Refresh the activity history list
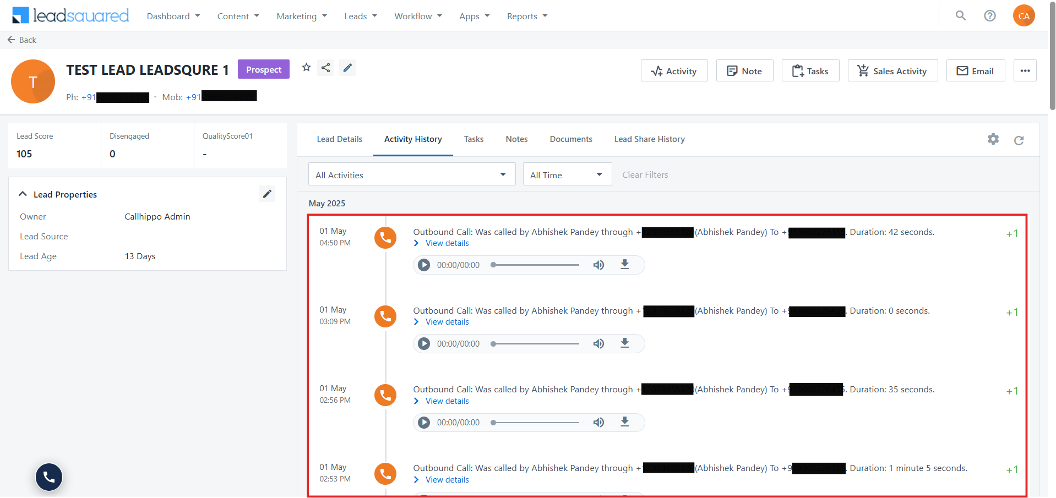Screen dimensions: 1056x498 1019,140
